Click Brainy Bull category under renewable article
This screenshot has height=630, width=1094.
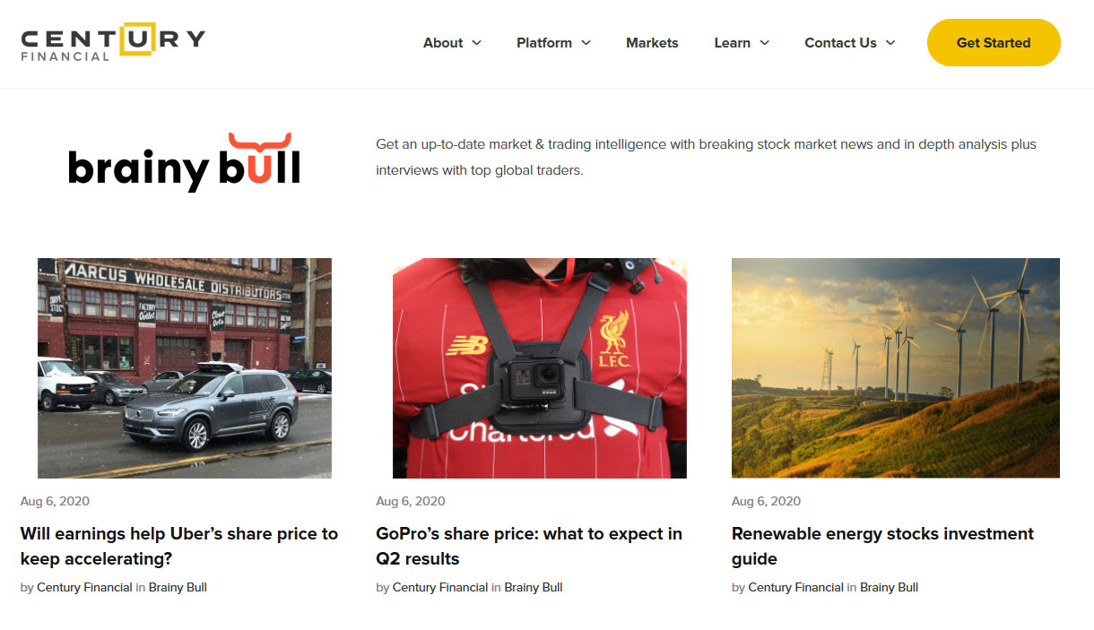[889, 588]
